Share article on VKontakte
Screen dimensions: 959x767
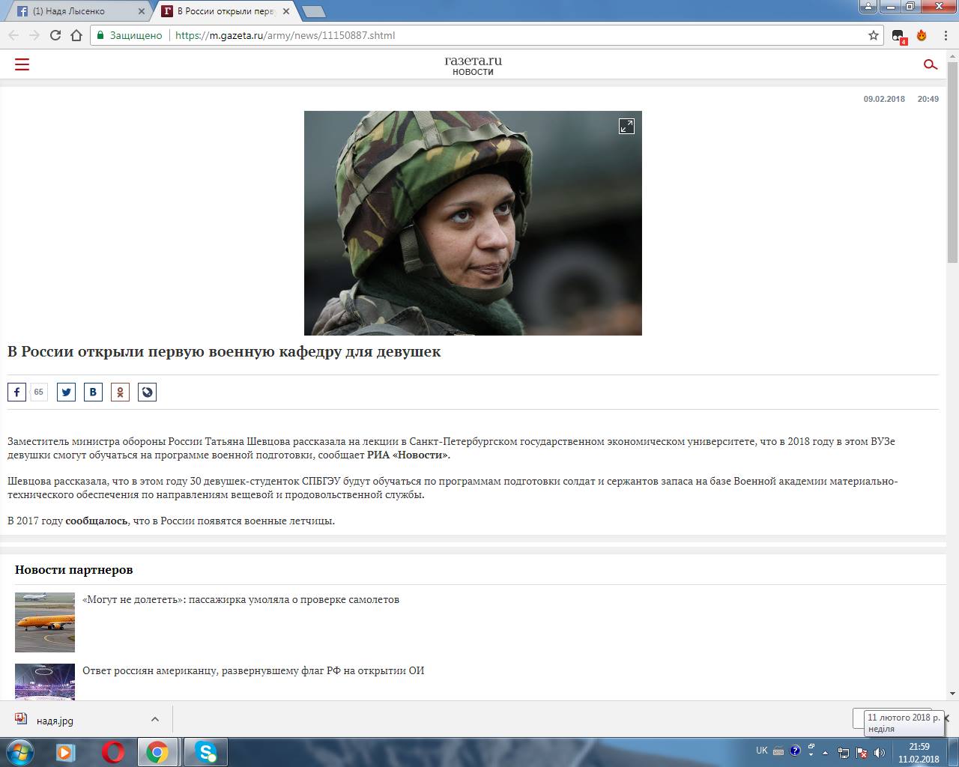[93, 392]
